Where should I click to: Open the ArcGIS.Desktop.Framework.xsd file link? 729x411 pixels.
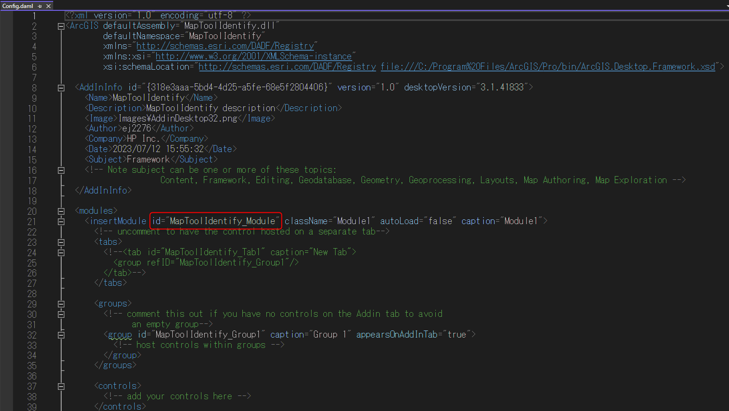548,67
